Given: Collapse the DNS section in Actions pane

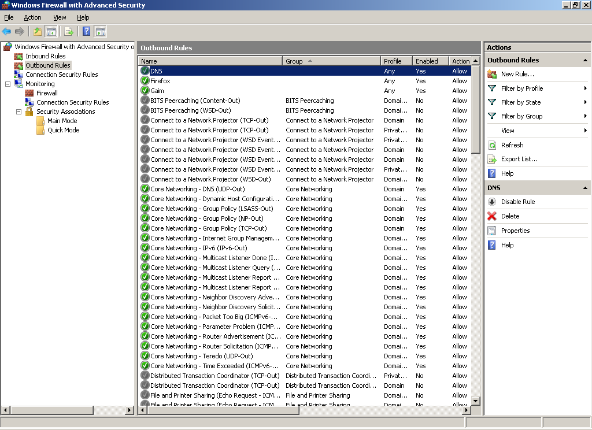Looking at the screenshot, I should 585,188.
